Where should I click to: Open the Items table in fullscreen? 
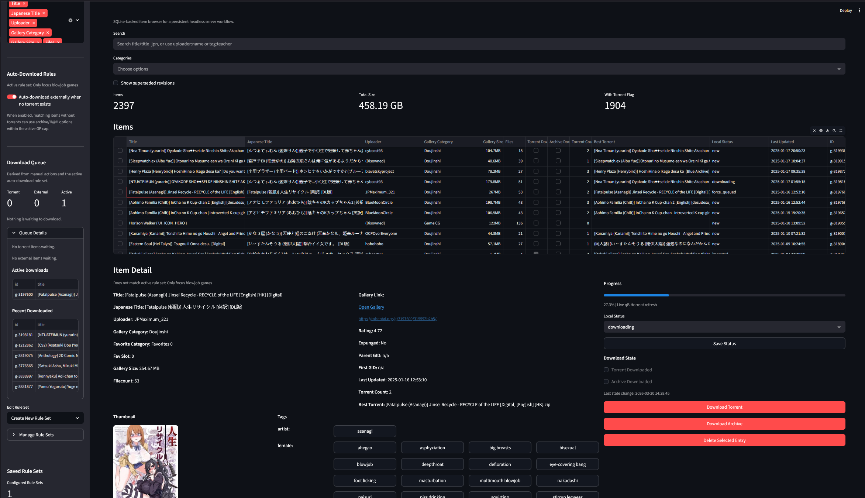click(841, 131)
